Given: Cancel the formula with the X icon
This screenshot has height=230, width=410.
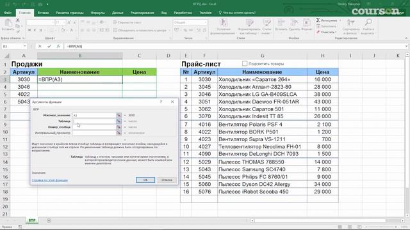Looking at the screenshot, I should click(x=40, y=46).
